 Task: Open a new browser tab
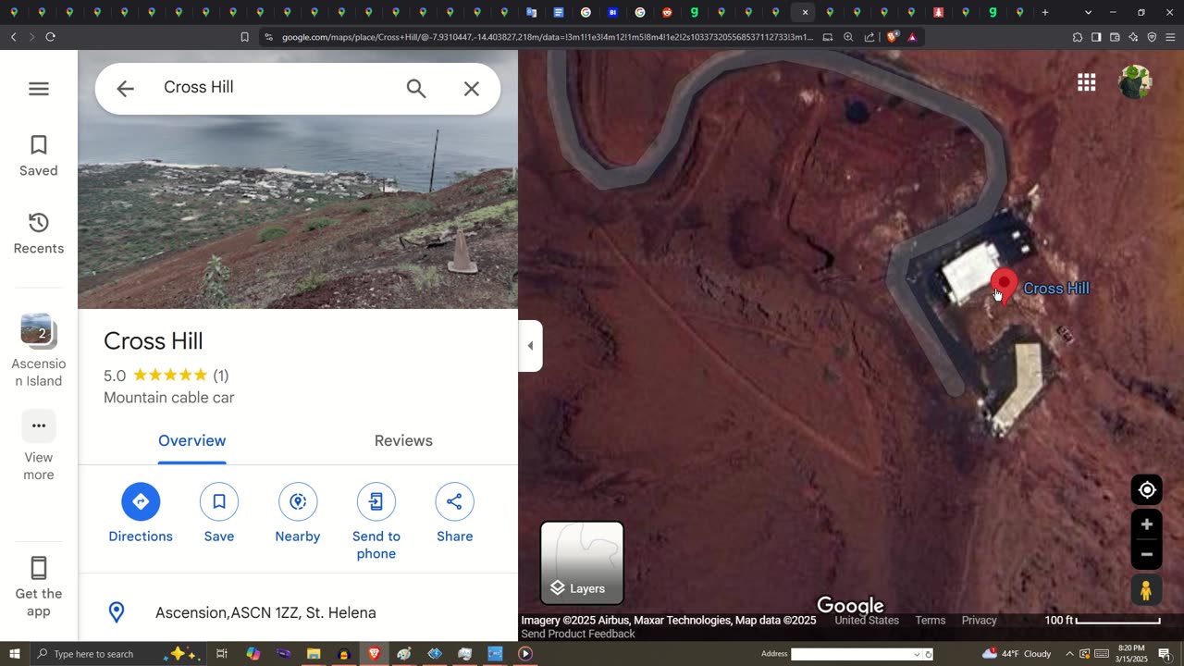click(1045, 12)
